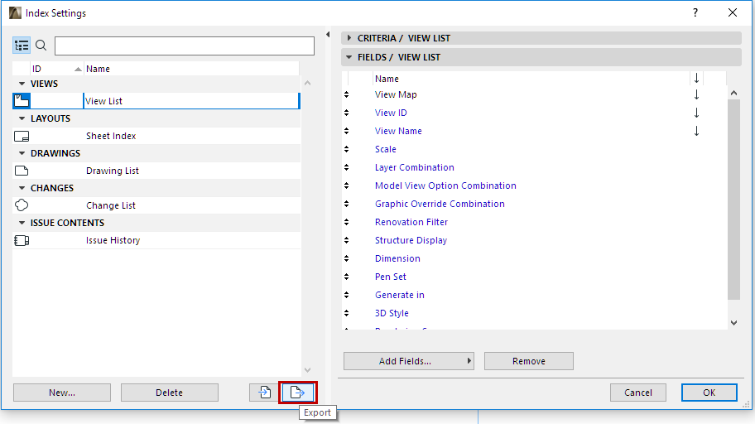Screen dimensions: 755x424
Task: Click the Import index button
Action: coord(264,393)
